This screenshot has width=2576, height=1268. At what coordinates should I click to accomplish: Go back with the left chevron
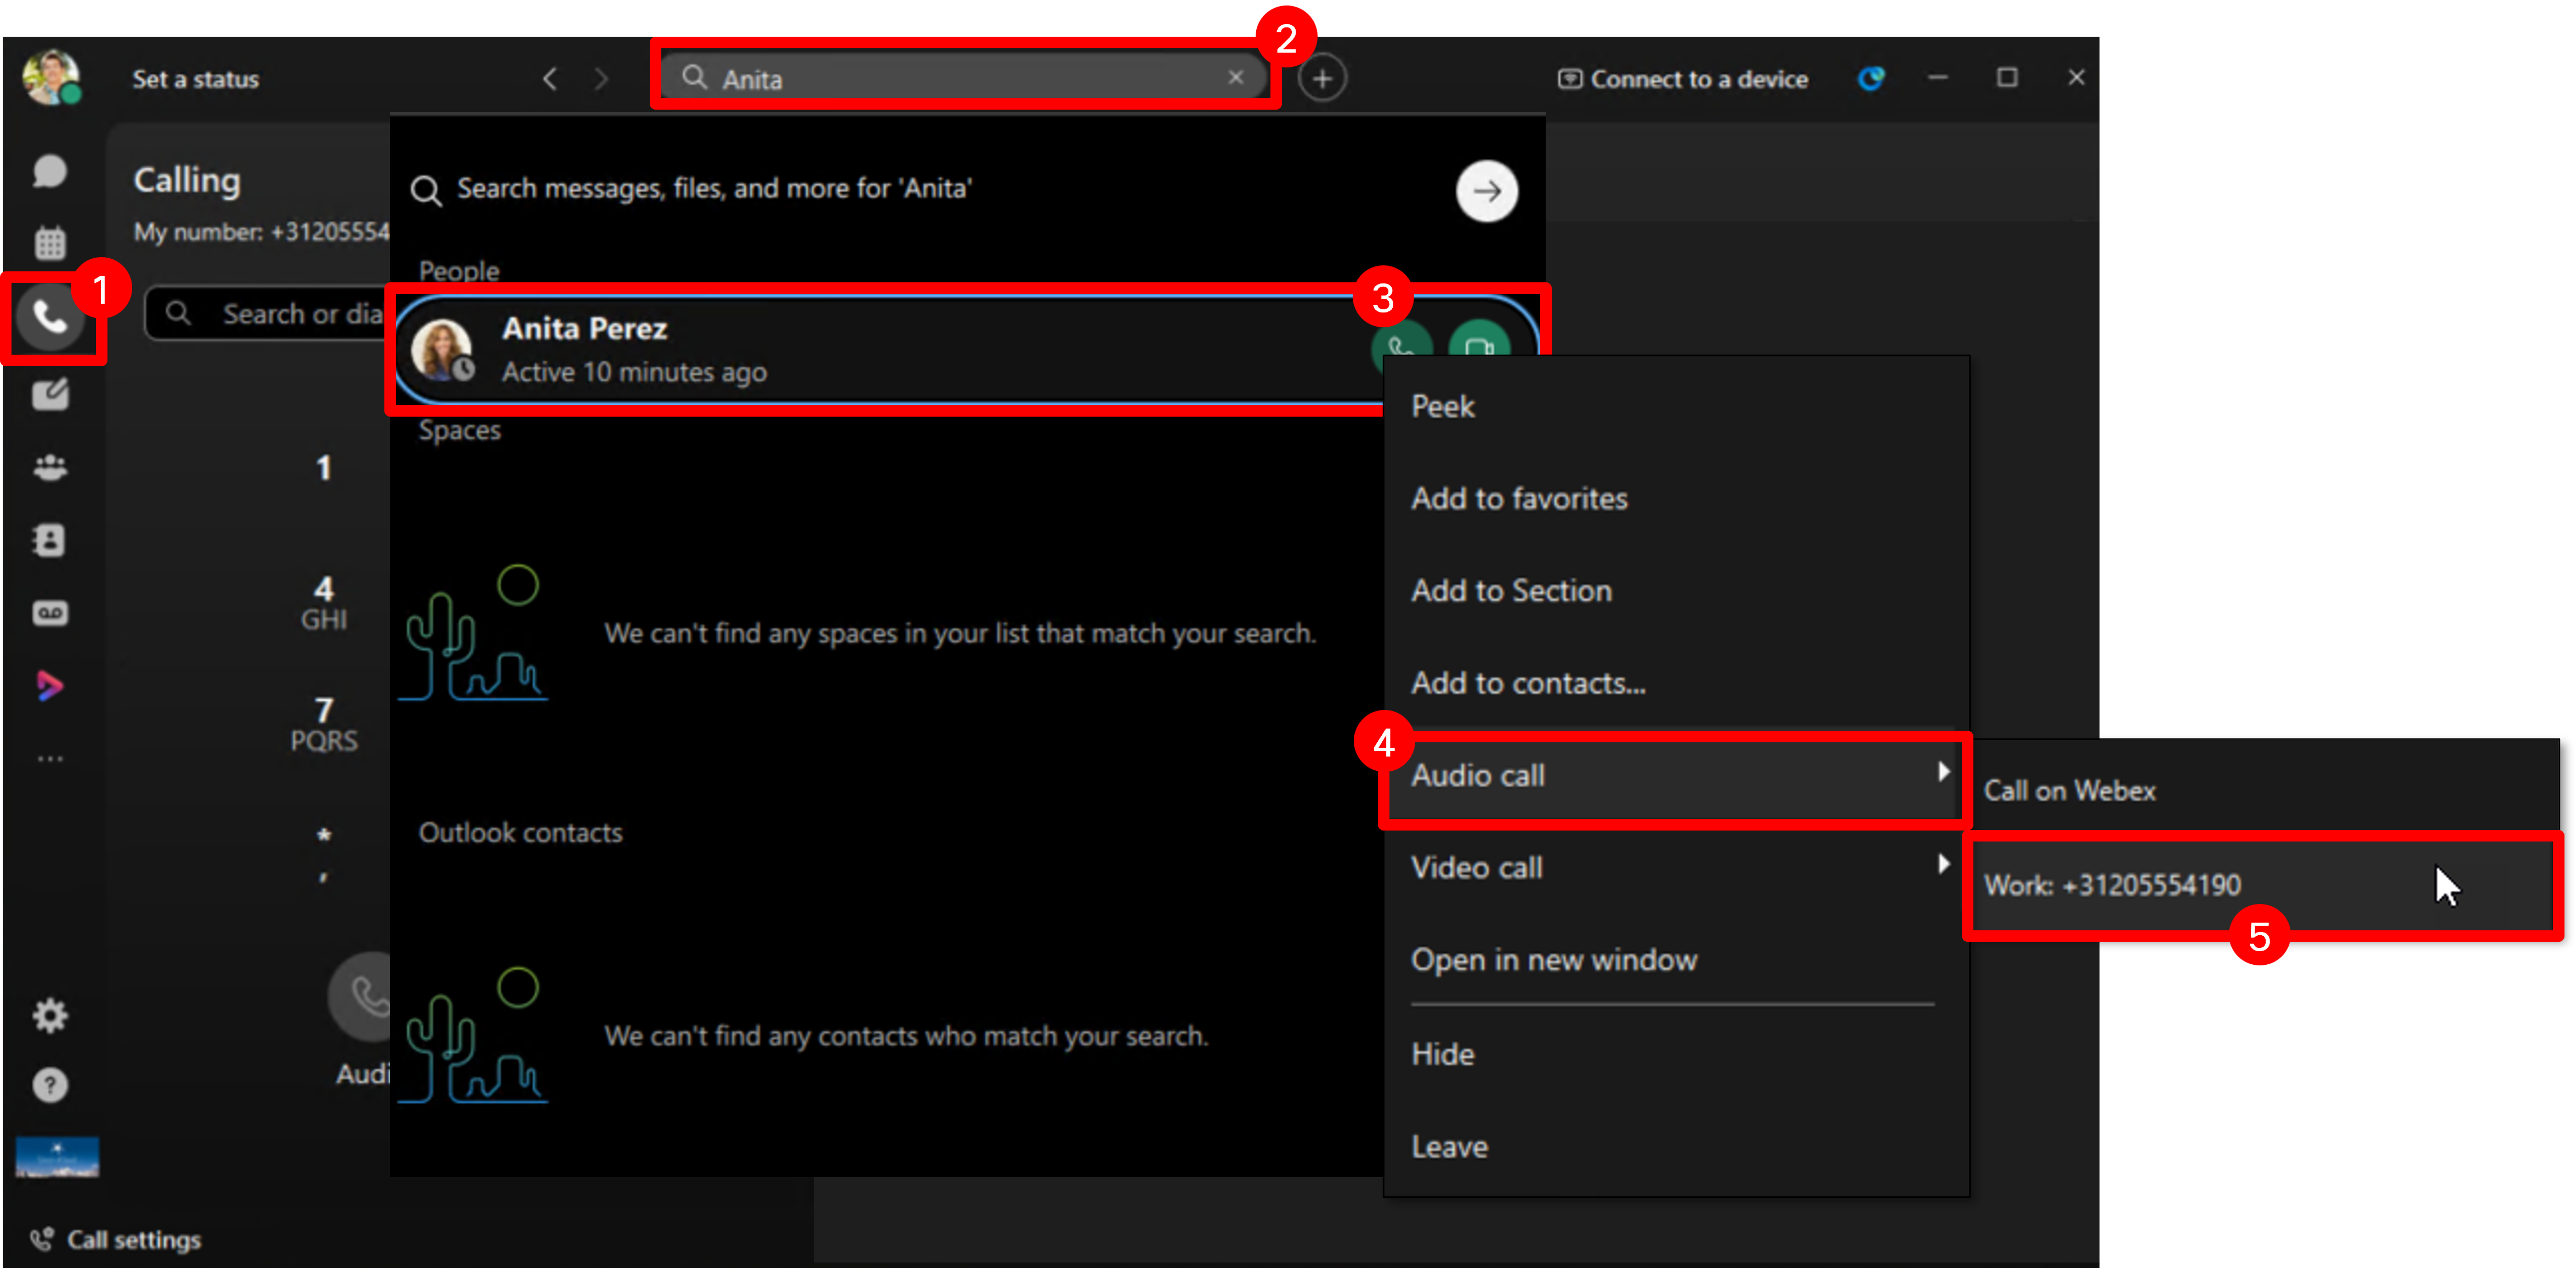pyautogui.click(x=550, y=78)
